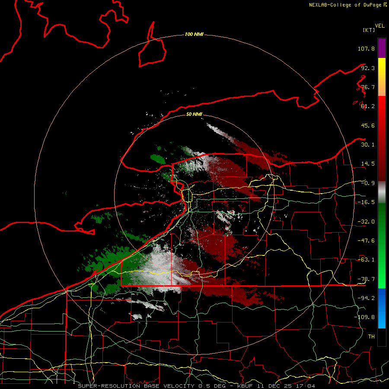Click the 45.6 velocity scale value
This screenshot has width=389, height=389.
[x=368, y=125]
